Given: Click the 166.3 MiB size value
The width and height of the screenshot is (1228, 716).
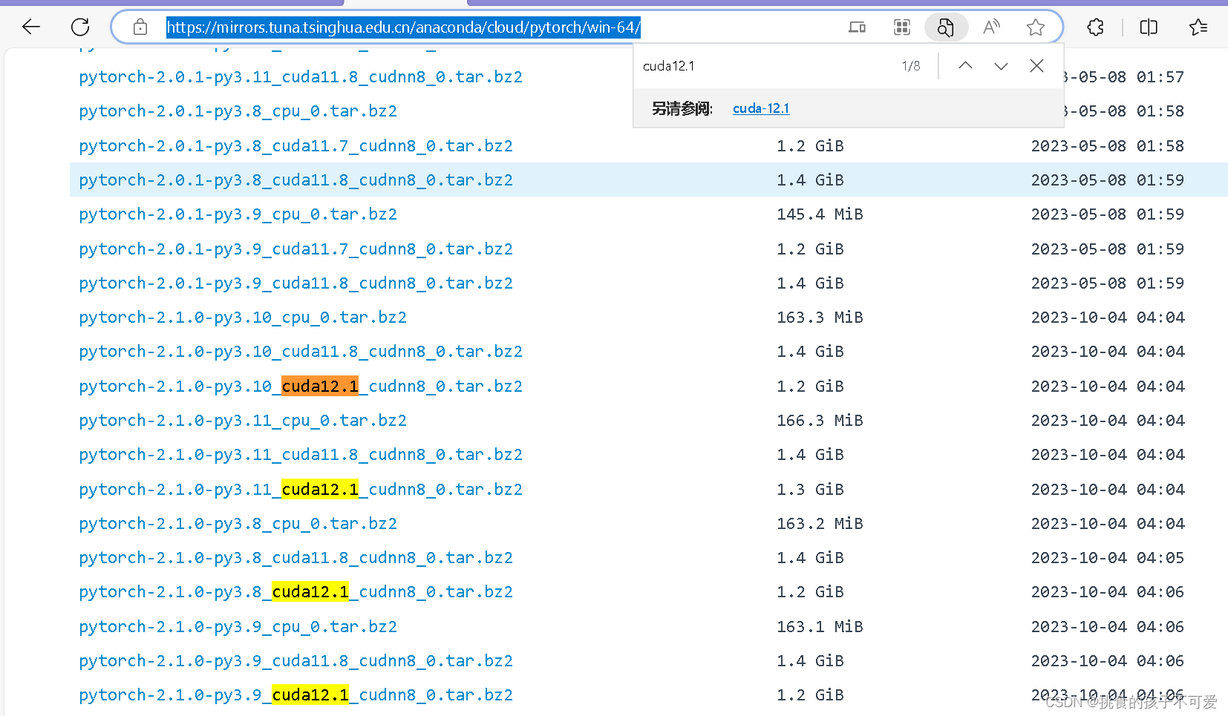Looking at the screenshot, I should (820, 421).
